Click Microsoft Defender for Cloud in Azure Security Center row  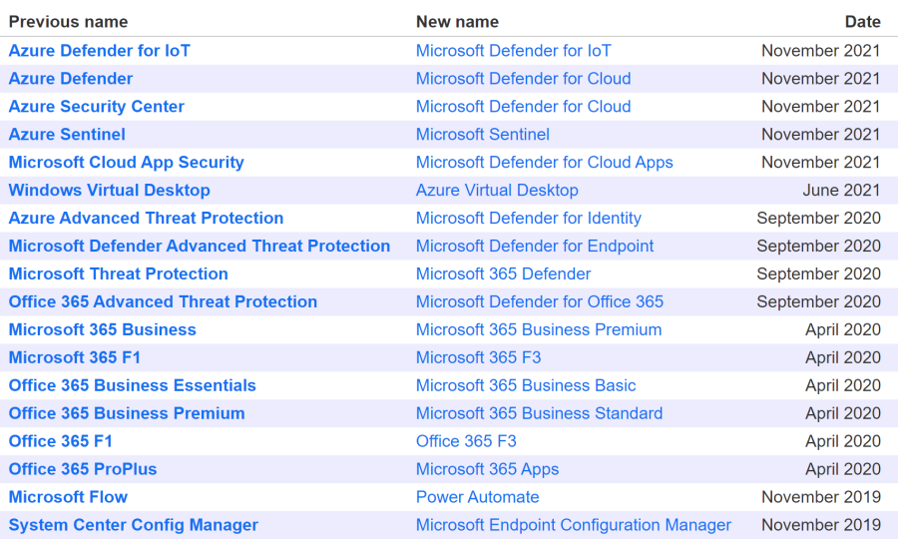pos(524,107)
